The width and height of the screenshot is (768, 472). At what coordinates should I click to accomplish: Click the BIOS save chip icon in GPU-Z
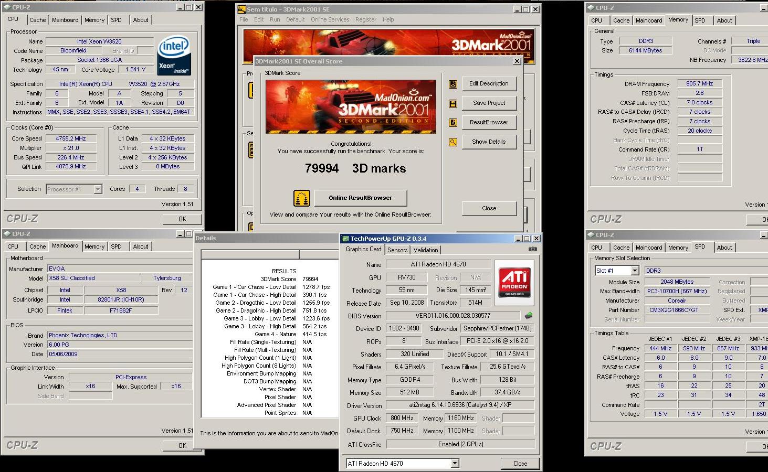tap(528, 316)
